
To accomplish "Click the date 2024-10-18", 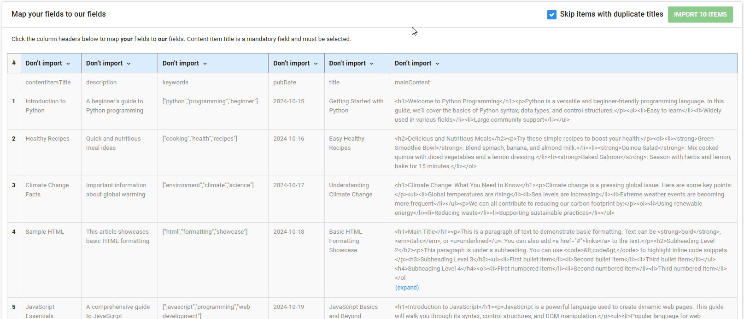I will [x=289, y=232].
